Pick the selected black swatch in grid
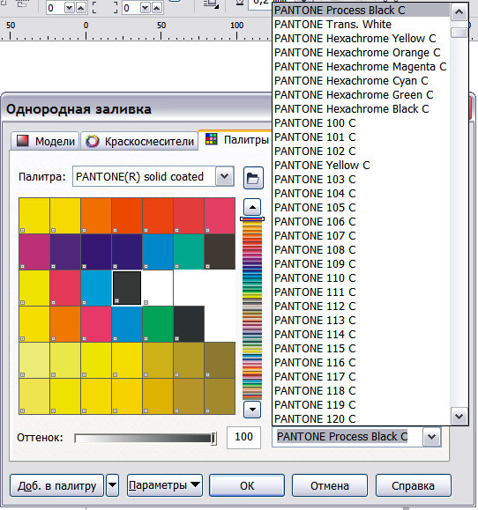 pos(127,288)
